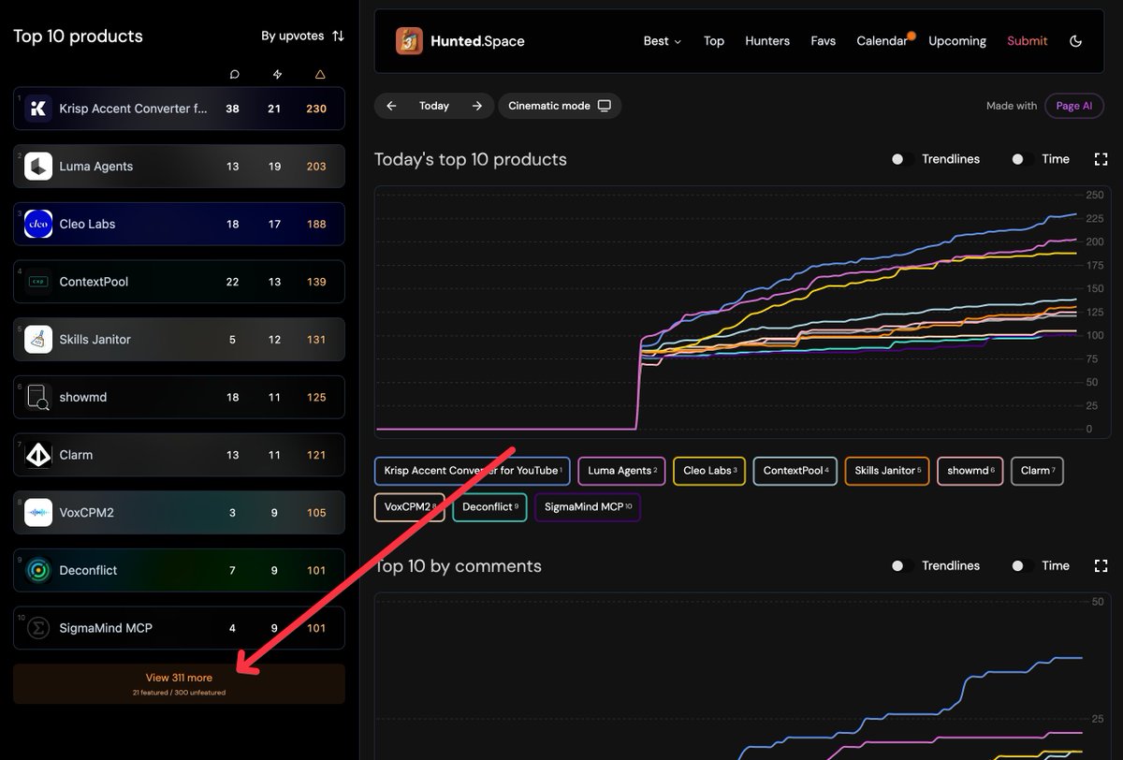Click the upvote triangle column icon
This screenshot has width=1123, height=760.
tap(320, 74)
